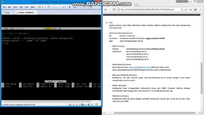Click the Chrome profile name button
The width and height of the screenshot is (204, 115).
click(x=182, y=1)
